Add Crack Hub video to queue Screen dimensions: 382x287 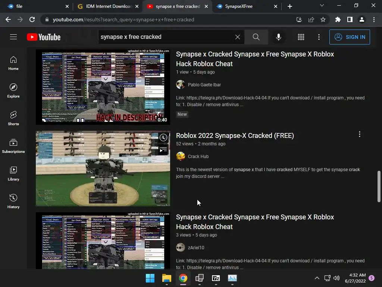(163, 150)
